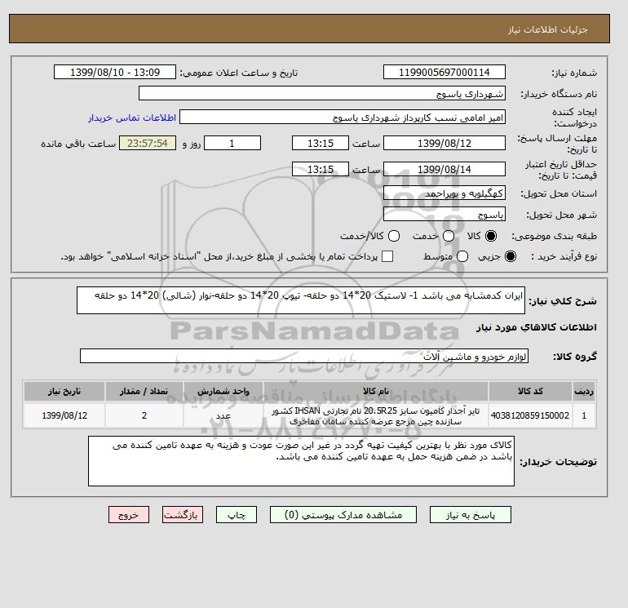Click the بازگشت back button
The height and width of the screenshot is (608, 628).
pyautogui.click(x=183, y=515)
